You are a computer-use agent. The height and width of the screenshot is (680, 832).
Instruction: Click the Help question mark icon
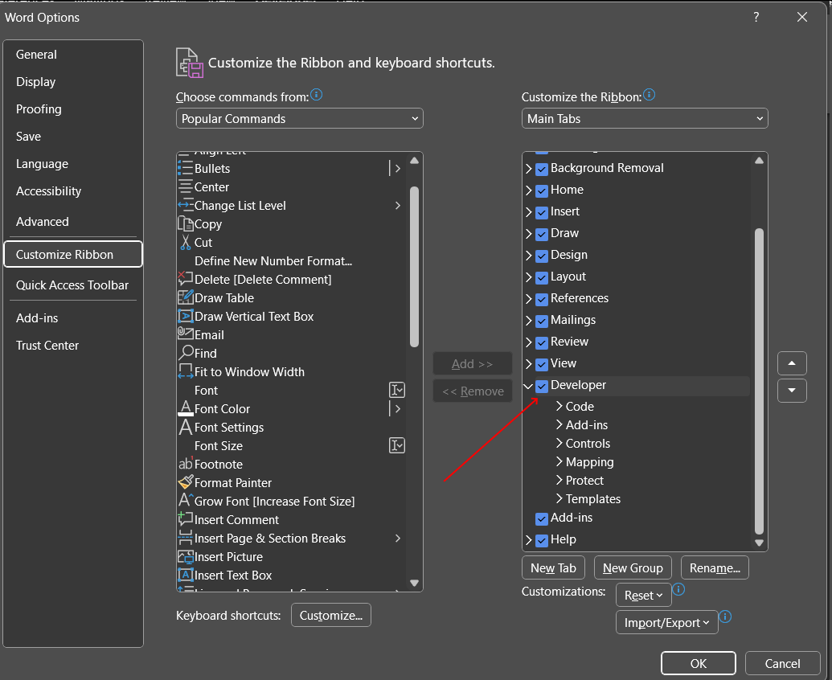[756, 17]
